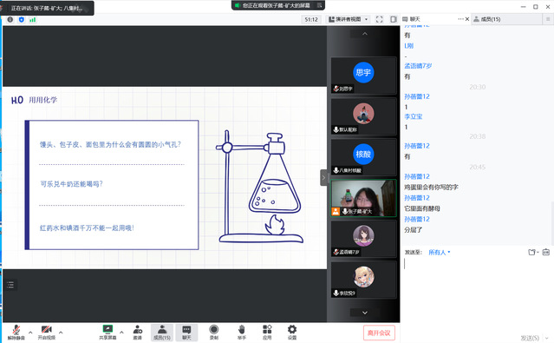Image resolution: width=554 pixels, height=343 pixels.
Task: Select recipient dropdown 所有人
Action: [440, 253]
